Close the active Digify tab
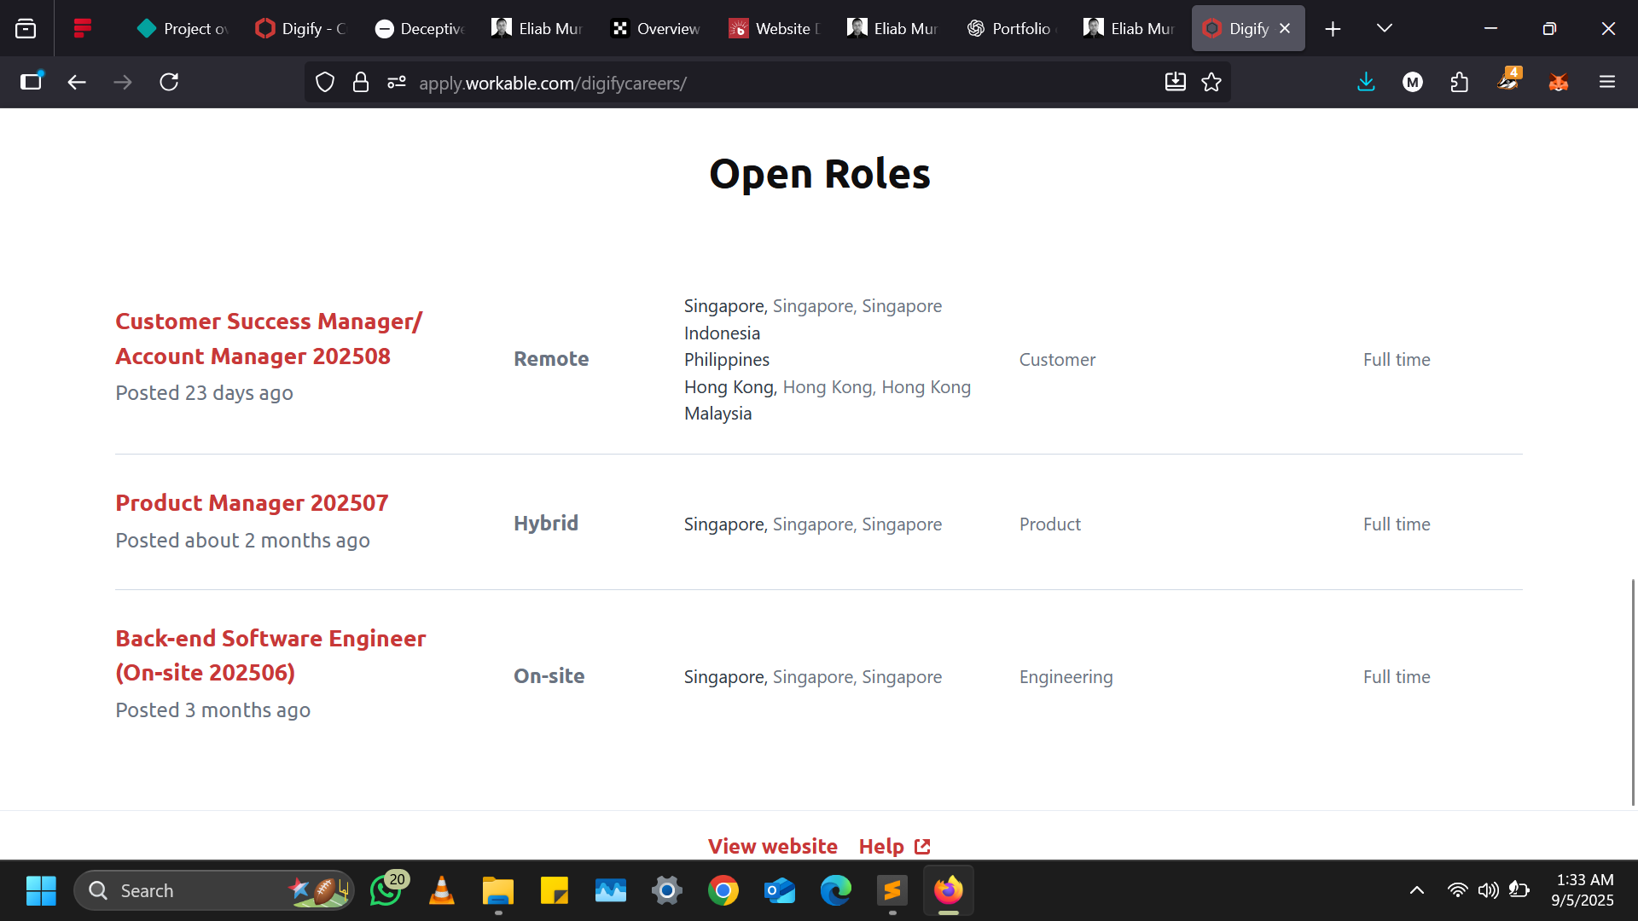 (x=1285, y=28)
